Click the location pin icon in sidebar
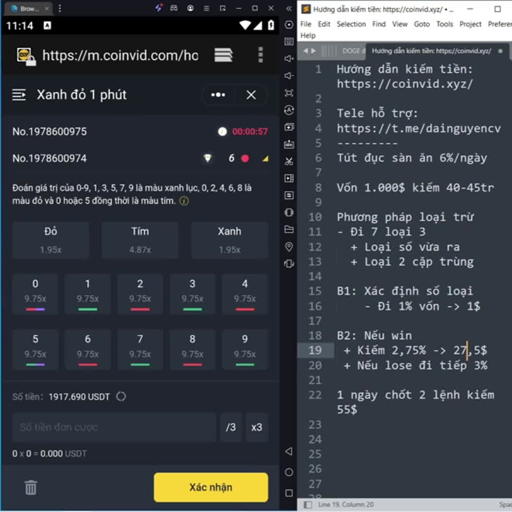 [x=289, y=247]
